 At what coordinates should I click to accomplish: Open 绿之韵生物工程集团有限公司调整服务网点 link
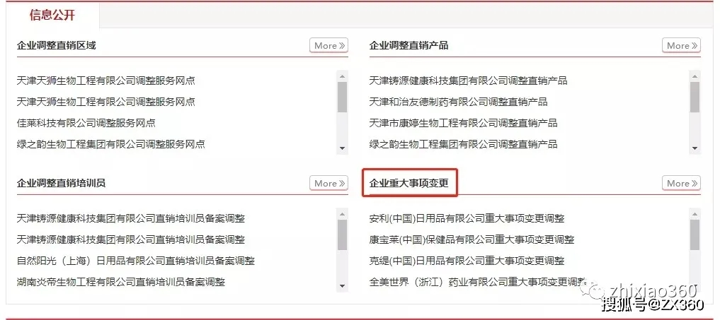pyautogui.click(x=110, y=144)
